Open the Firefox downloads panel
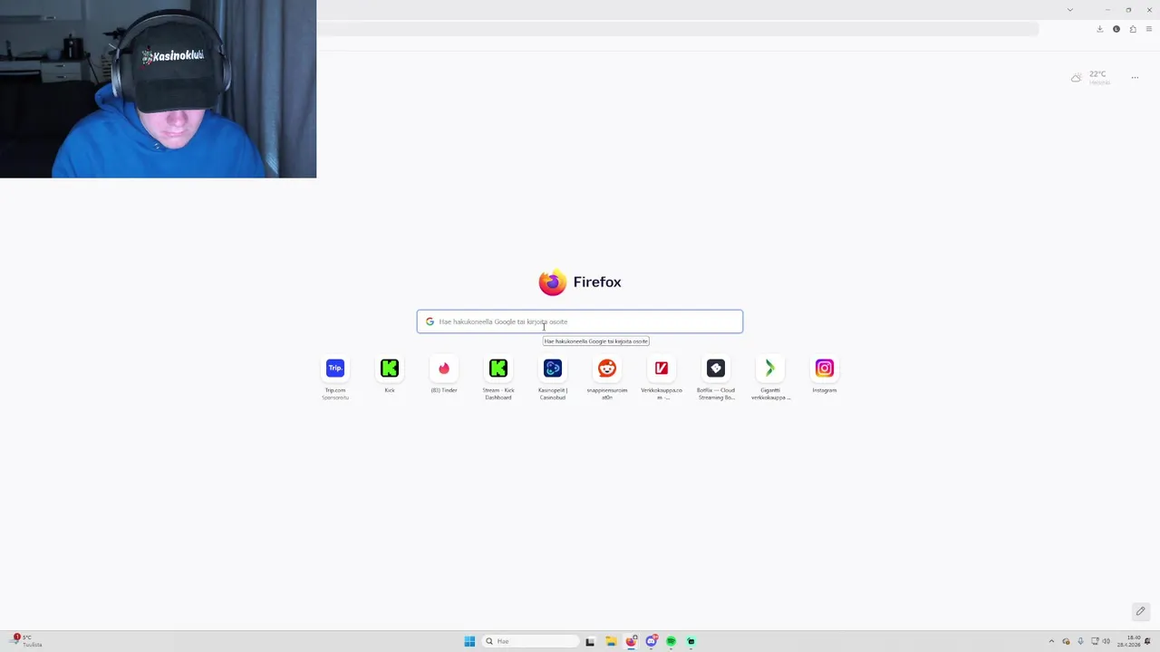 tap(1099, 29)
